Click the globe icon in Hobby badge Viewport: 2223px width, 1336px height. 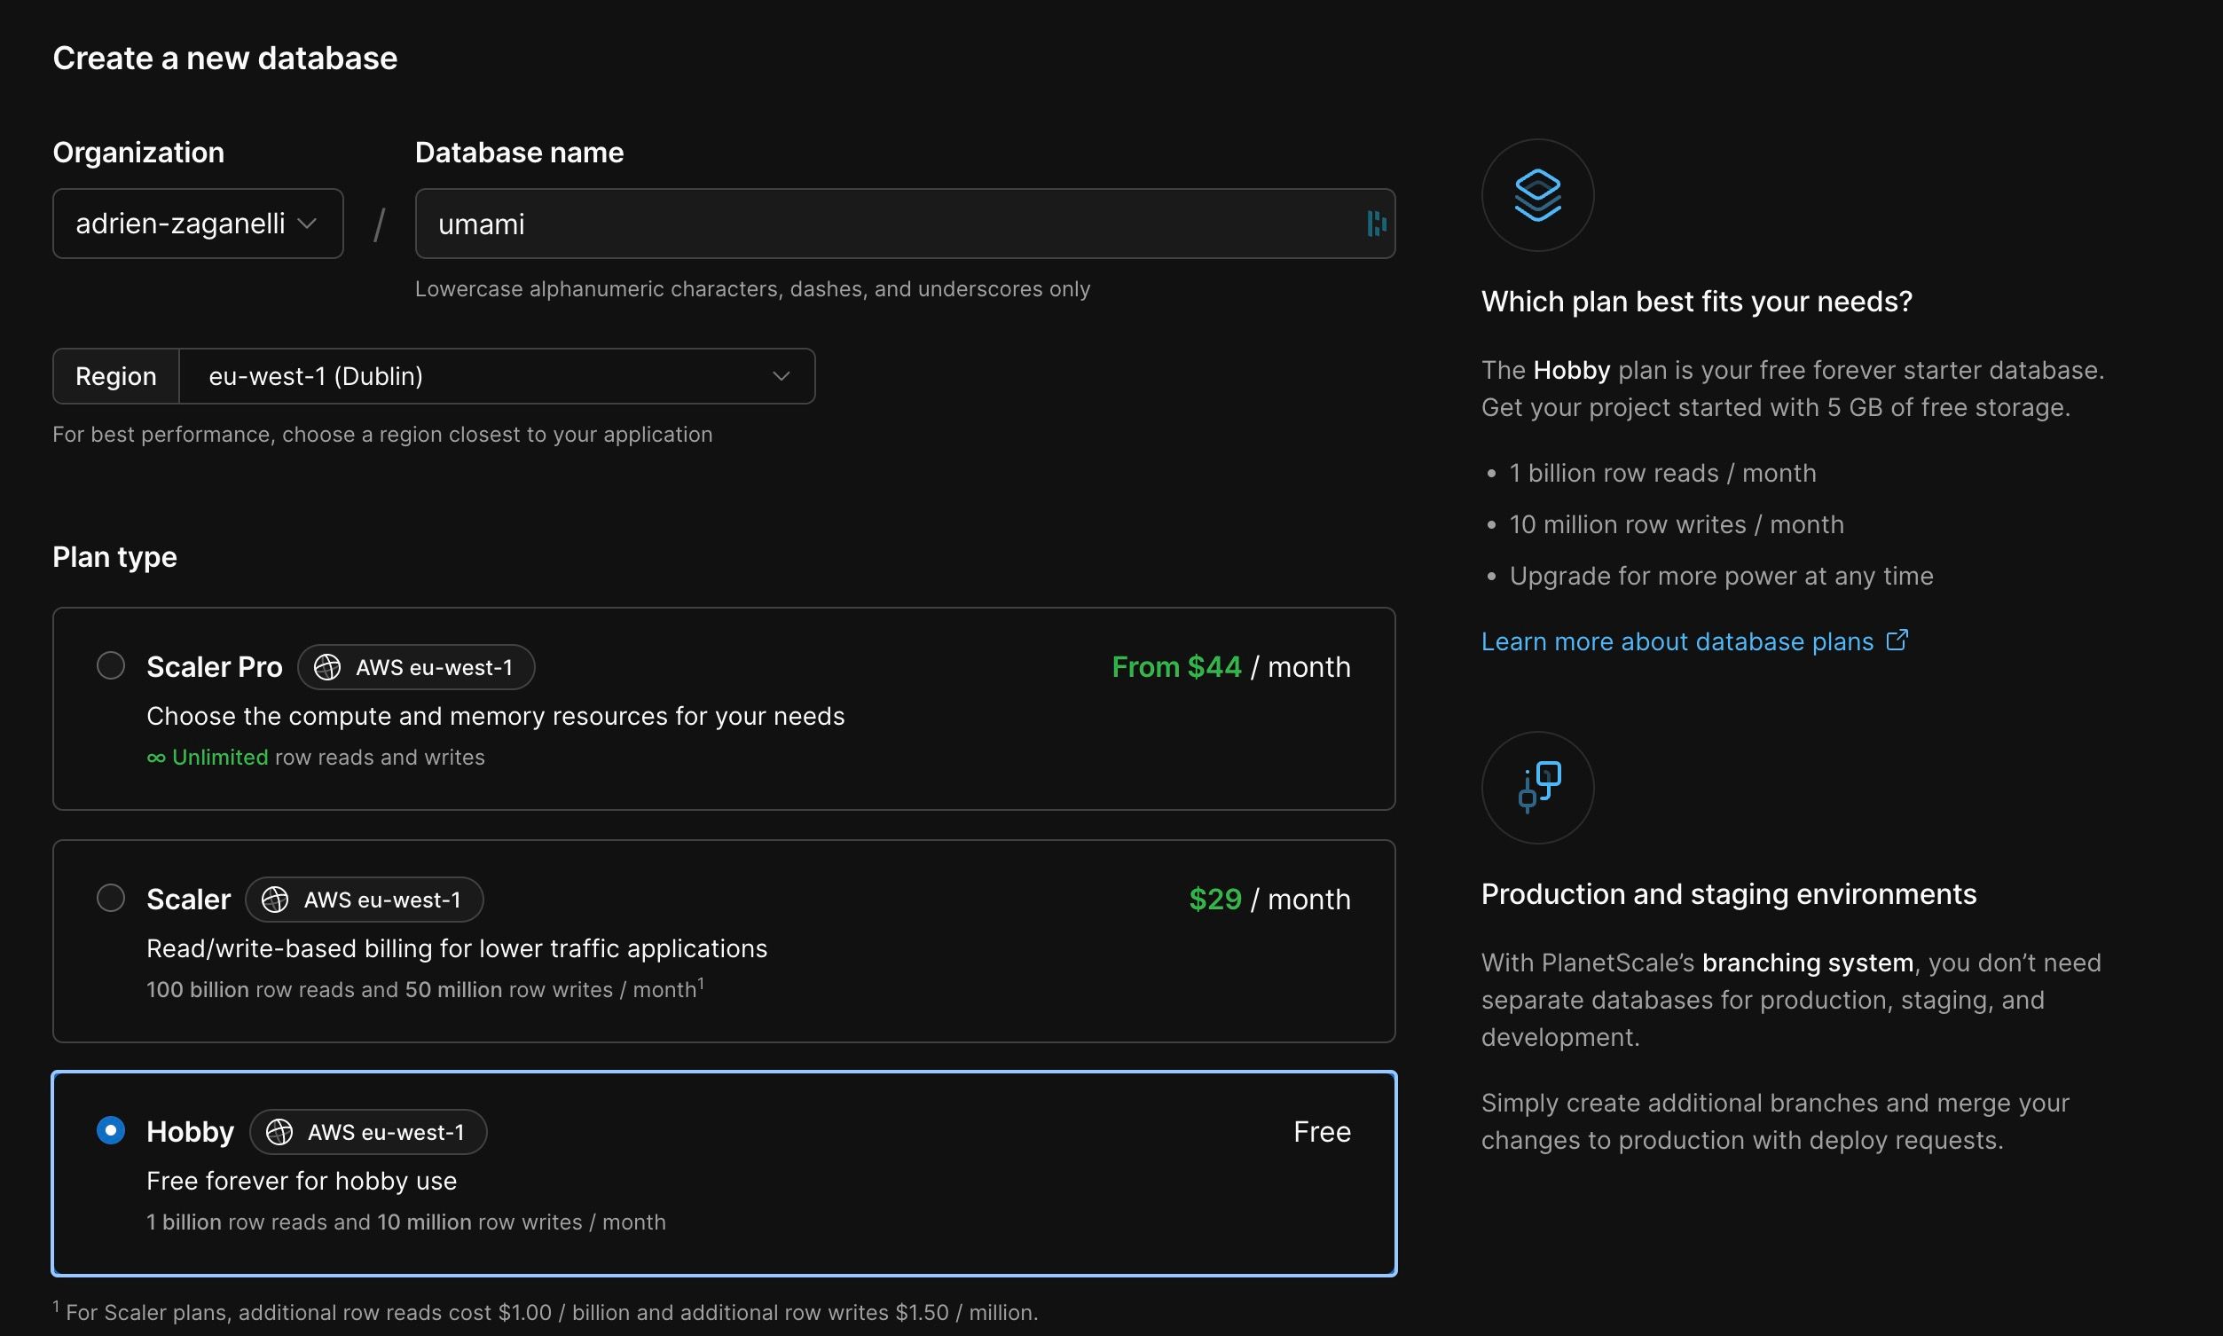pos(279,1132)
